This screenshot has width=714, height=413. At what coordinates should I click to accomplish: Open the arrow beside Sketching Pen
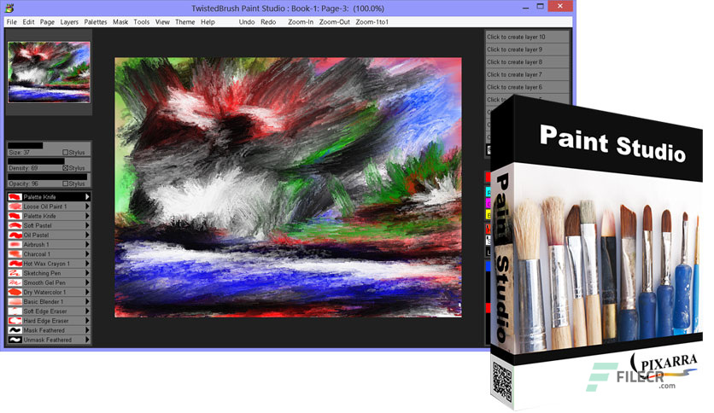click(87, 273)
